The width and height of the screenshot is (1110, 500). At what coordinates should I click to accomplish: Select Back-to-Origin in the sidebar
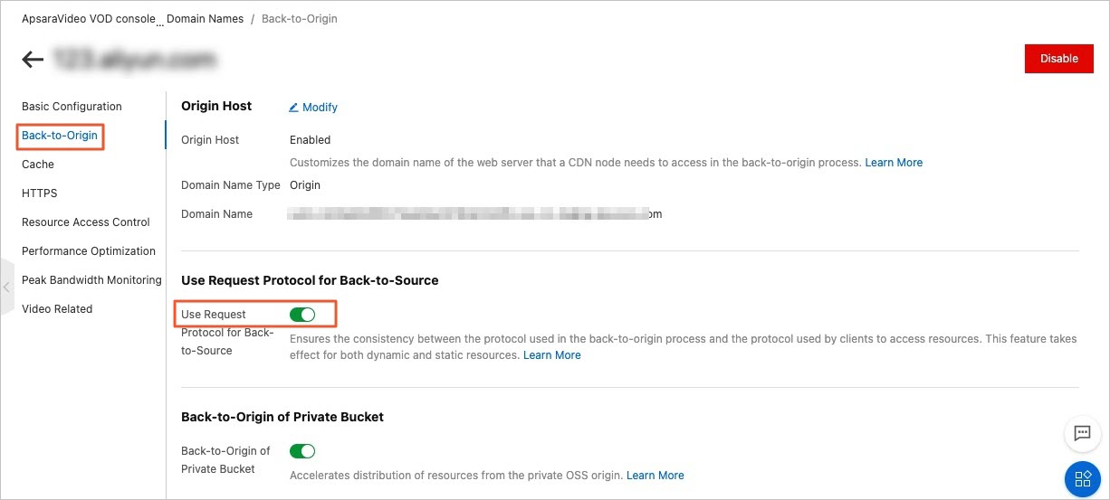coord(60,136)
